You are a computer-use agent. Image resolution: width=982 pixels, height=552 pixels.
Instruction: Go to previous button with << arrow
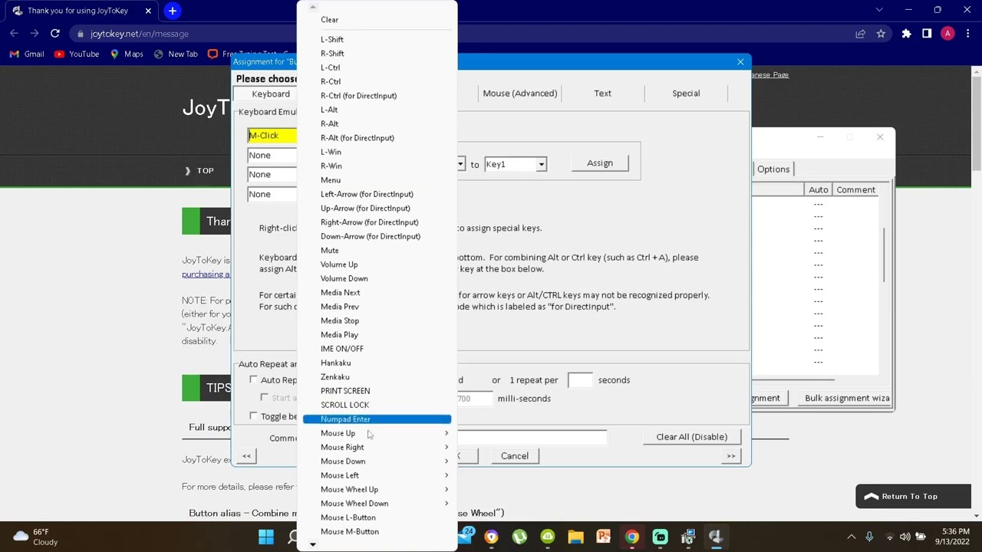pos(246,456)
